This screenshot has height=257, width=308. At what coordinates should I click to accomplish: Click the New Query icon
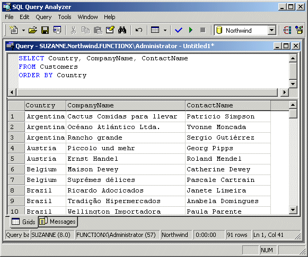tap(14, 30)
